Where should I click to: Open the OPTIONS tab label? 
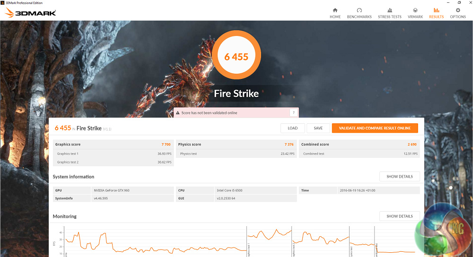click(458, 17)
